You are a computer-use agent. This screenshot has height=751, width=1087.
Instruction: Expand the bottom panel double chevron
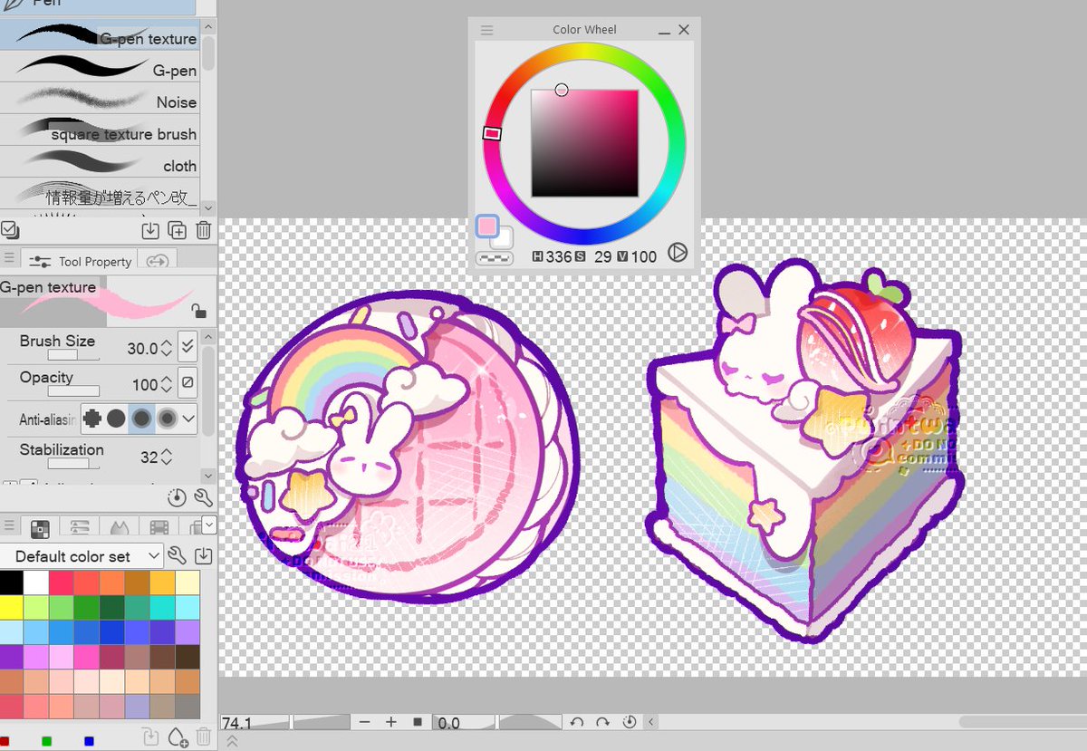232,741
